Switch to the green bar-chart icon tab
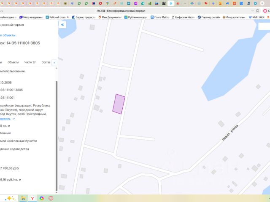 click(x=150, y=3)
